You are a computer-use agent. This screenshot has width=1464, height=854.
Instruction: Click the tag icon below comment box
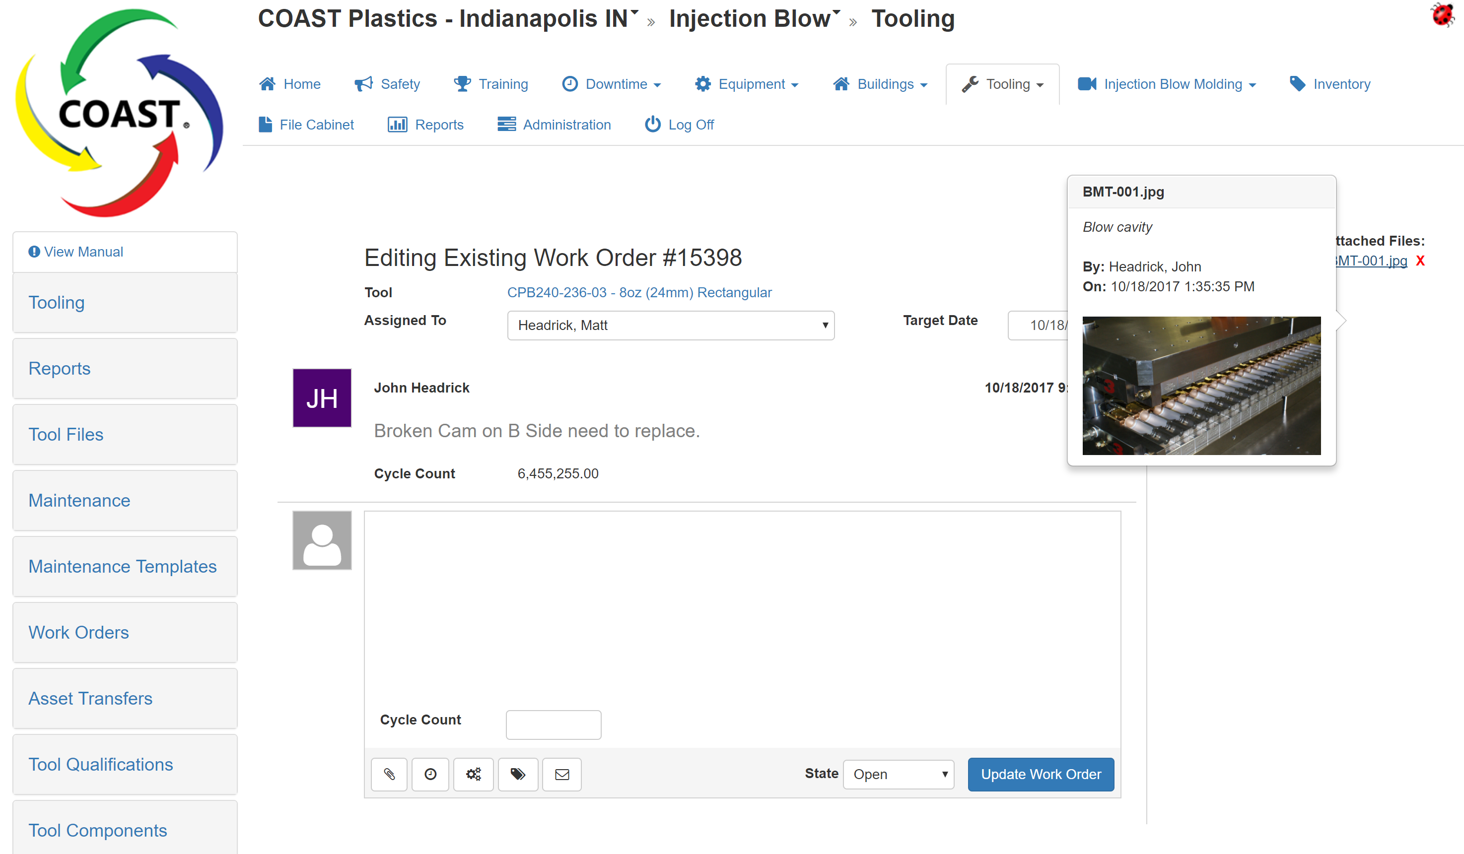517,774
